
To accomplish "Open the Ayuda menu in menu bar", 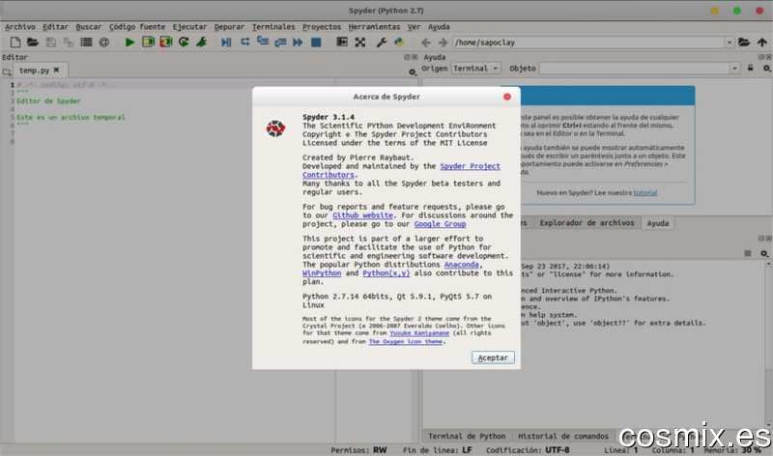I will click(x=439, y=27).
